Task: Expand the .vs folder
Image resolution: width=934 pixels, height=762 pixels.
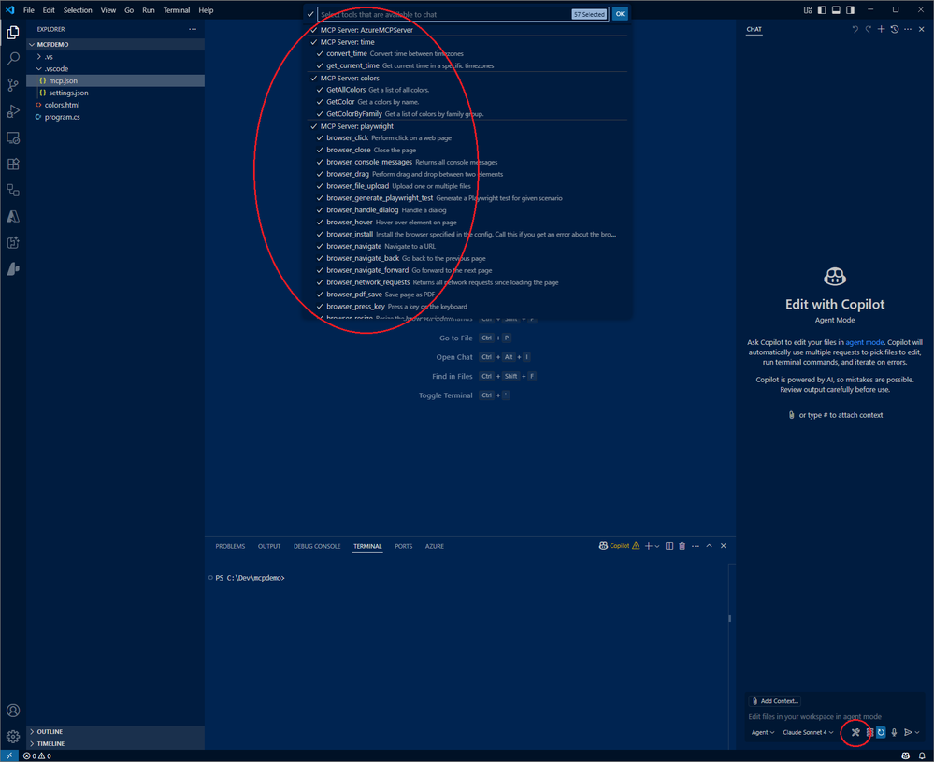Action: 116,57
